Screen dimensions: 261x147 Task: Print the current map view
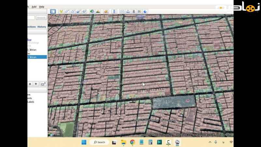click(128, 11)
